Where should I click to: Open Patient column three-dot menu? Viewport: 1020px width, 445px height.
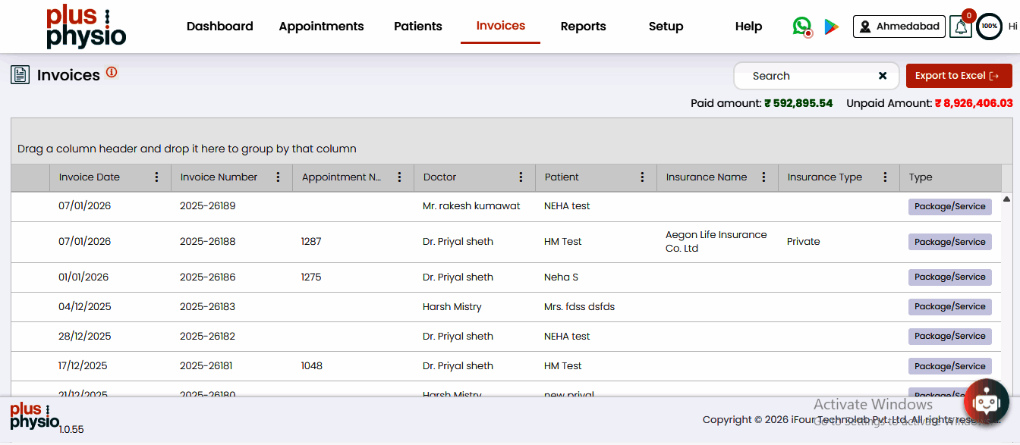pyautogui.click(x=643, y=177)
